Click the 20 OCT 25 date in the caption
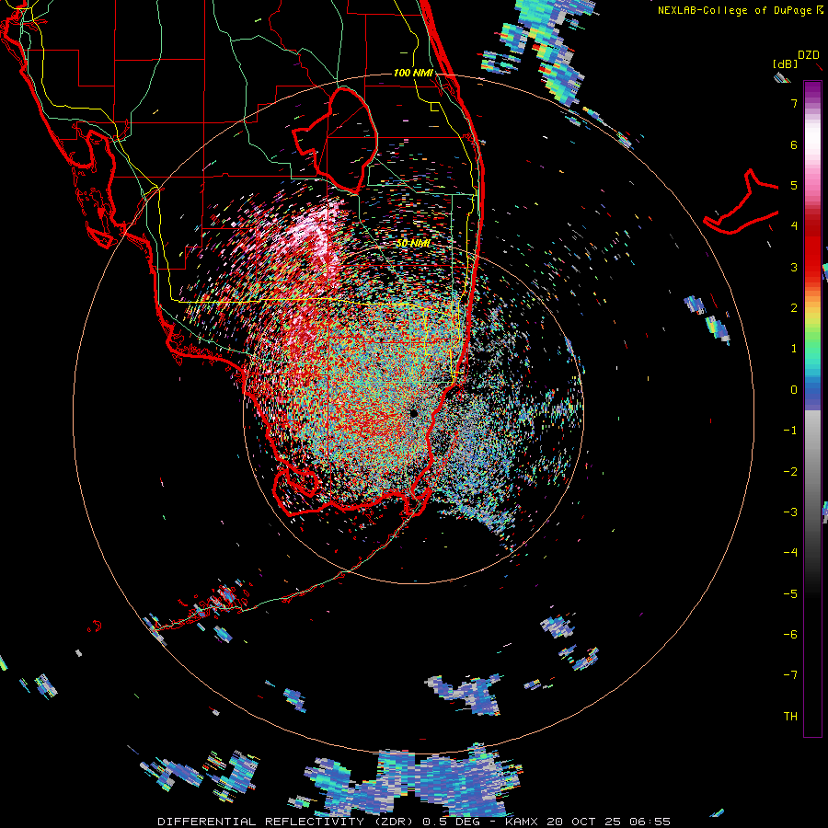Image resolution: width=828 pixels, height=828 pixels. [x=586, y=822]
